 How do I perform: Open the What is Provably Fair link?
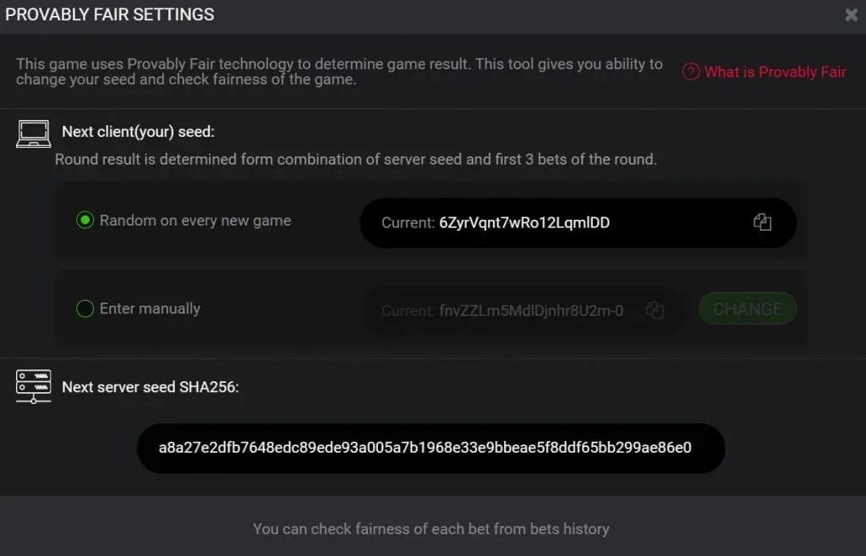(x=775, y=72)
